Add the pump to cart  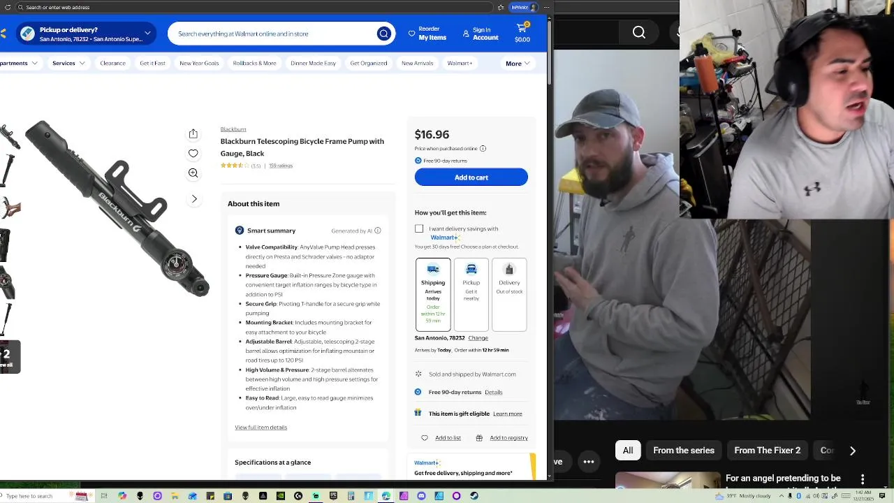(x=471, y=177)
